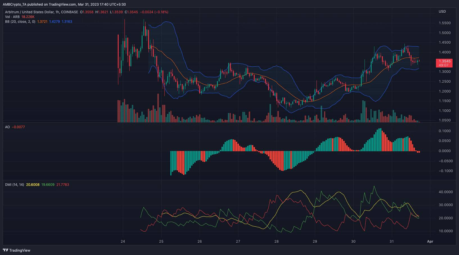Viewport: 459px width, 255px height.
Task: Click the TradingView logo icon
Action: tap(5, 250)
